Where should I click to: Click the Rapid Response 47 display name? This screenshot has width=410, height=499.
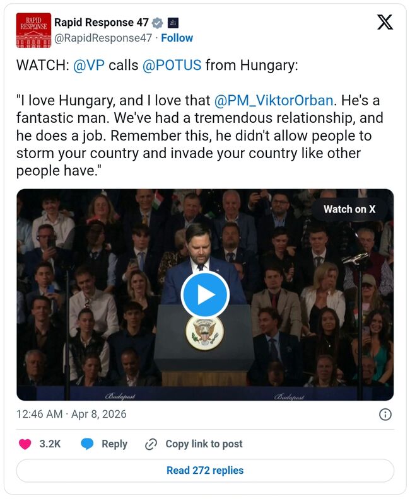[x=102, y=23]
